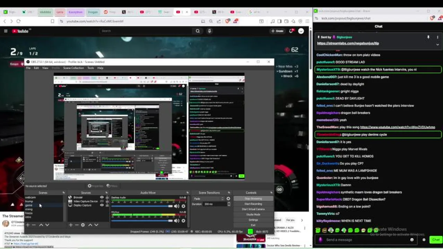443x249 pixels.
Task: Collapse the pinned chat message chevron
Action: 437,44
